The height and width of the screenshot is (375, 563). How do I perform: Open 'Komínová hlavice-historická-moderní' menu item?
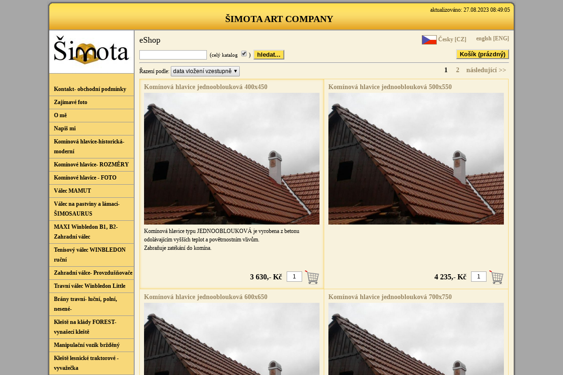pyautogui.click(x=91, y=146)
